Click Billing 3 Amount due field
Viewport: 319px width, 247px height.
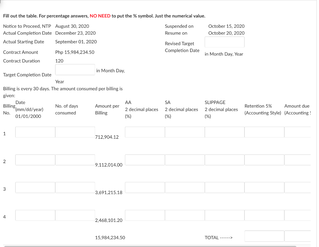pyautogui.click(x=298, y=187)
